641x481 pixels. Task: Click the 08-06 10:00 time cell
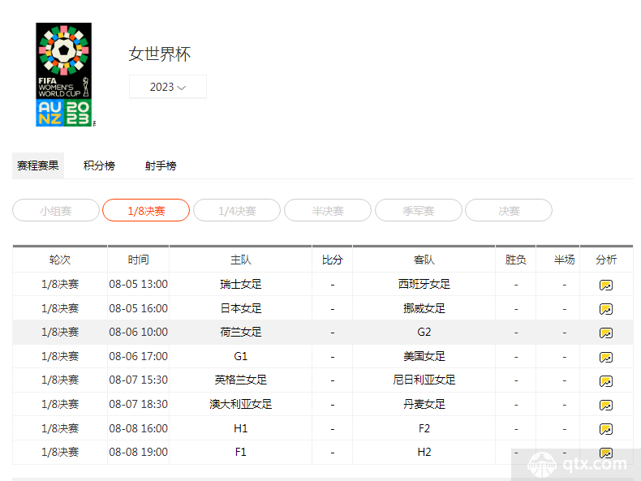click(x=138, y=332)
